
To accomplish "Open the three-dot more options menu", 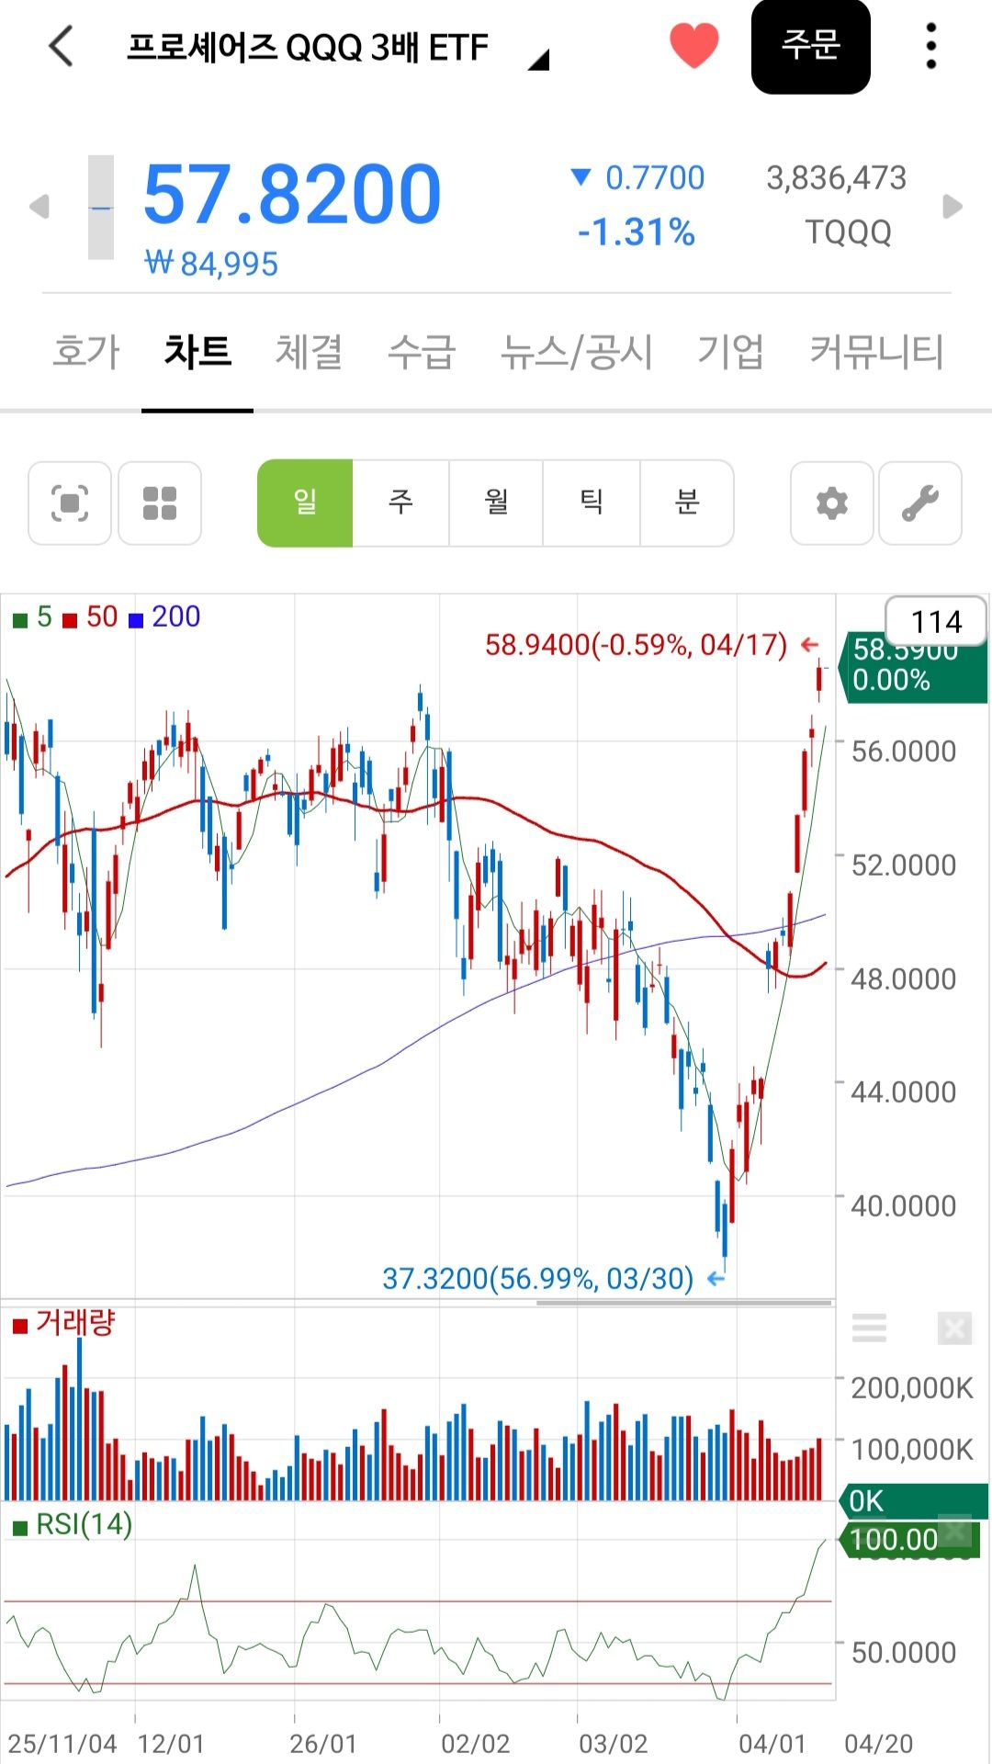I will [x=931, y=46].
